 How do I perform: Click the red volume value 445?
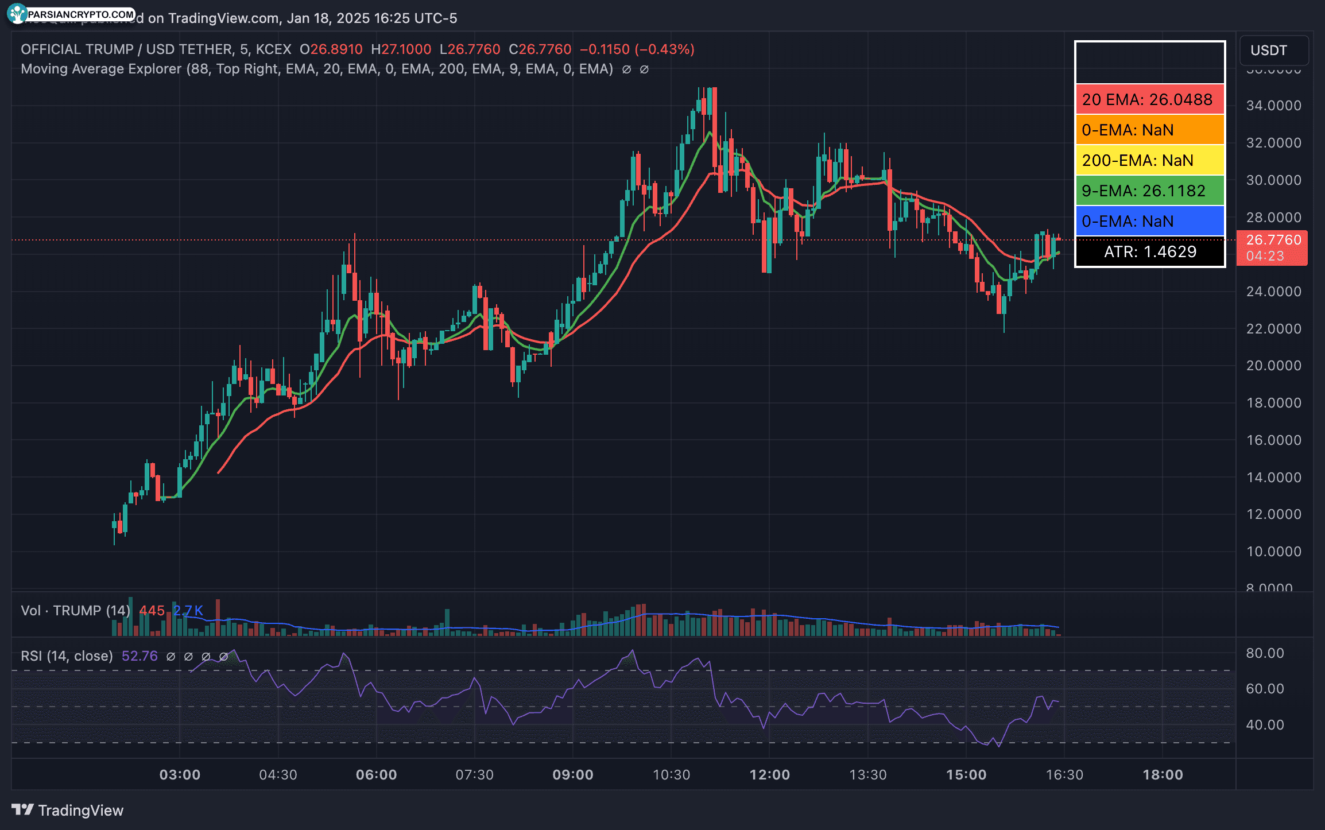pyautogui.click(x=152, y=610)
